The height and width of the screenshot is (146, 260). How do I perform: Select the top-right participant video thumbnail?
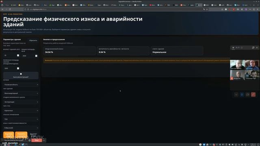click(x=252, y=64)
